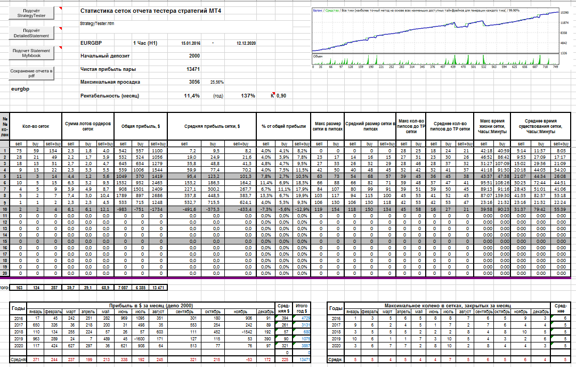Select the EURGBP symbol cell
The width and height of the screenshot is (576, 367).
91,43
